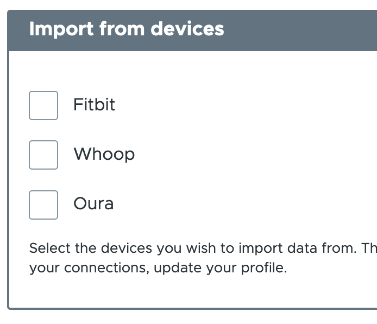Click the word 'devices' in the panel header
This screenshot has width=377, height=324.
(x=187, y=29)
